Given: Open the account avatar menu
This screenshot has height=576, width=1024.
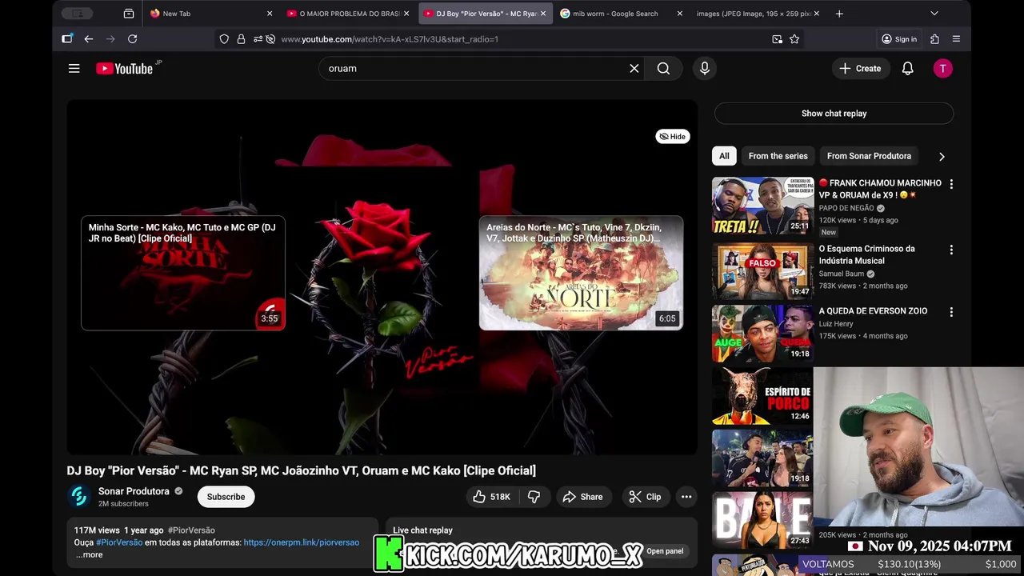Looking at the screenshot, I should pyautogui.click(x=943, y=69).
